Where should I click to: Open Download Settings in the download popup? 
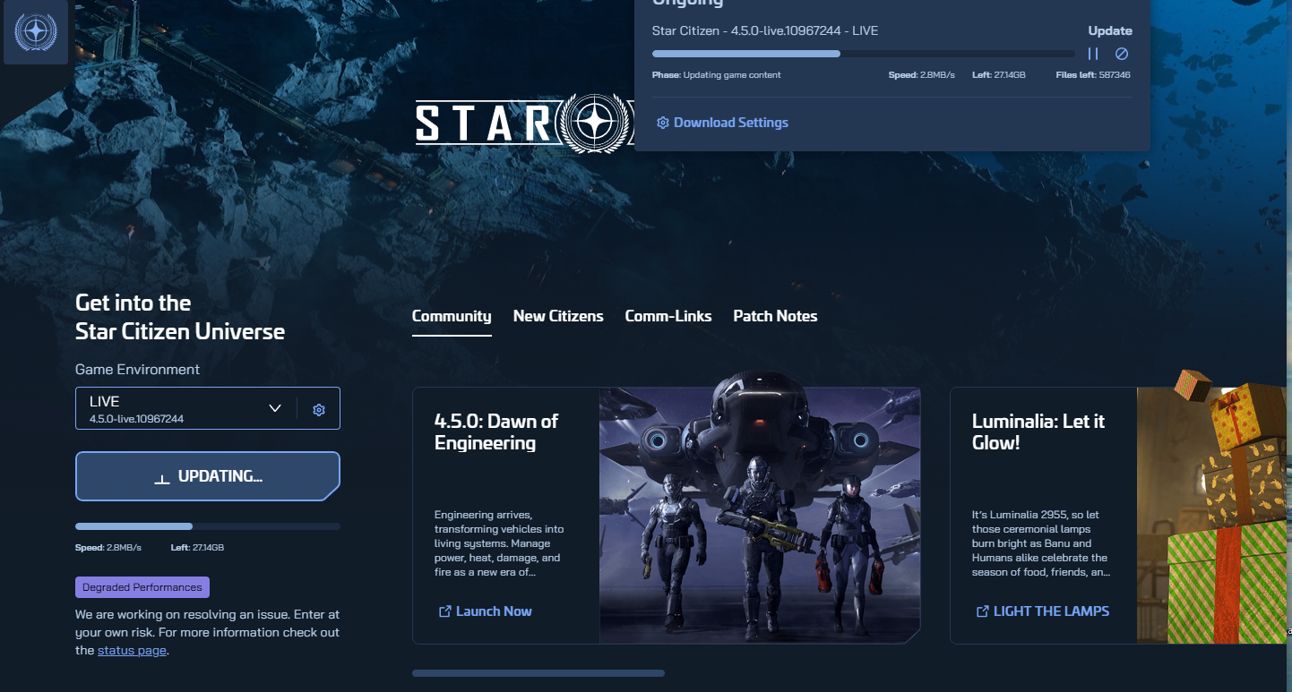click(x=722, y=123)
